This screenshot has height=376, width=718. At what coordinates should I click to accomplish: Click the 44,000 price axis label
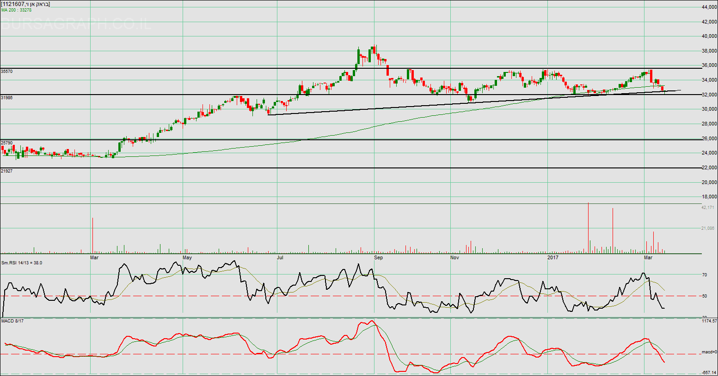click(709, 7)
